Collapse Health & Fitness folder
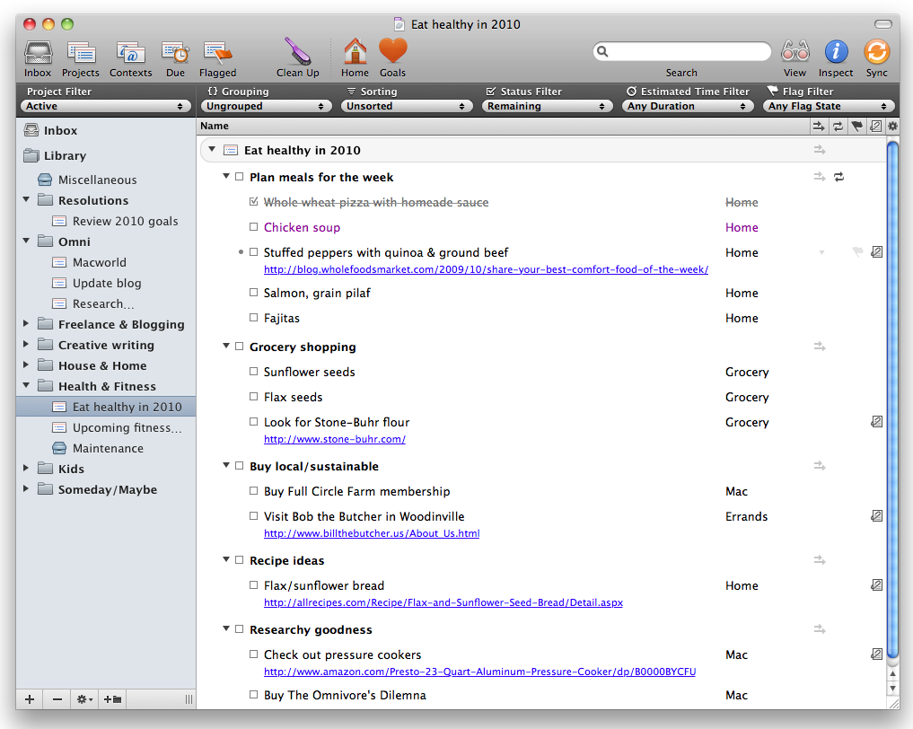913x729 pixels. click(26, 385)
